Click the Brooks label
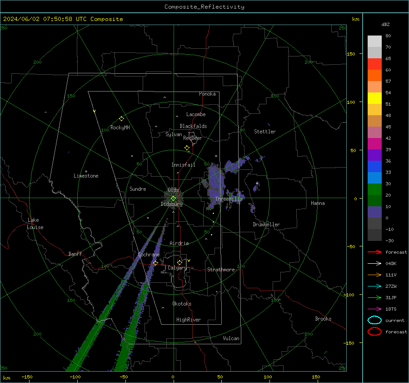This screenshot has width=409, height=383. coord(323,319)
